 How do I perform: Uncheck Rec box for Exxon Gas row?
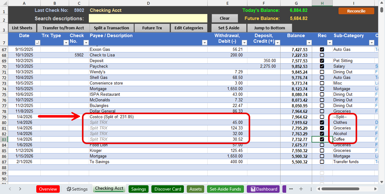322,50
